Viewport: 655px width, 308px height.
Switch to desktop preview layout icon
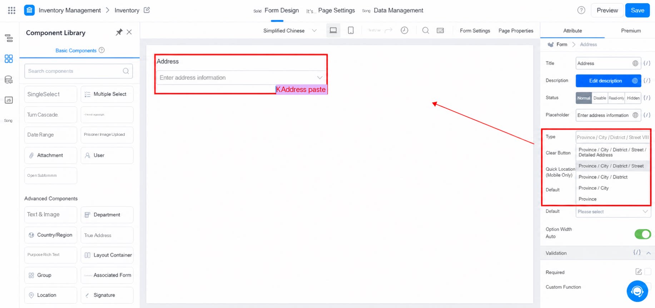[333, 30]
